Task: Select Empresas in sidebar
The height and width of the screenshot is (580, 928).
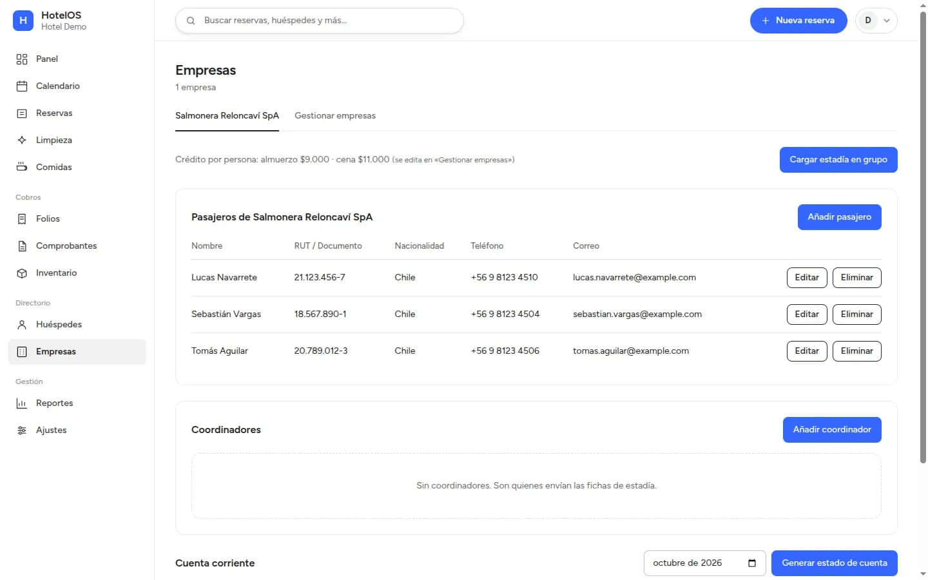Action: click(x=77, y=352)
